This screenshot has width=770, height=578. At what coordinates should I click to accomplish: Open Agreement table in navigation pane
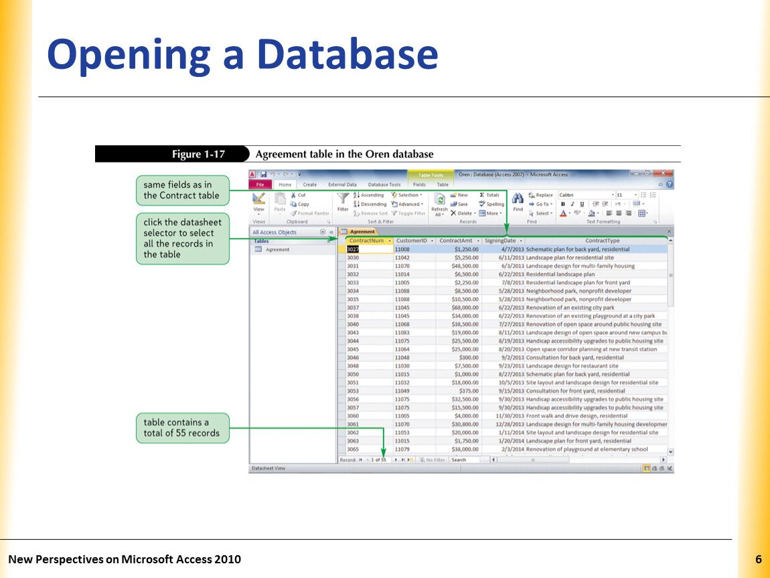point(277,250)
